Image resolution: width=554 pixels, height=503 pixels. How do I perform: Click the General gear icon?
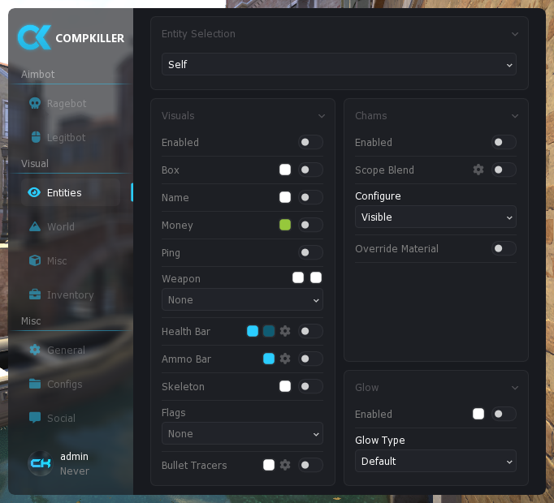click(x=35, y=350)
